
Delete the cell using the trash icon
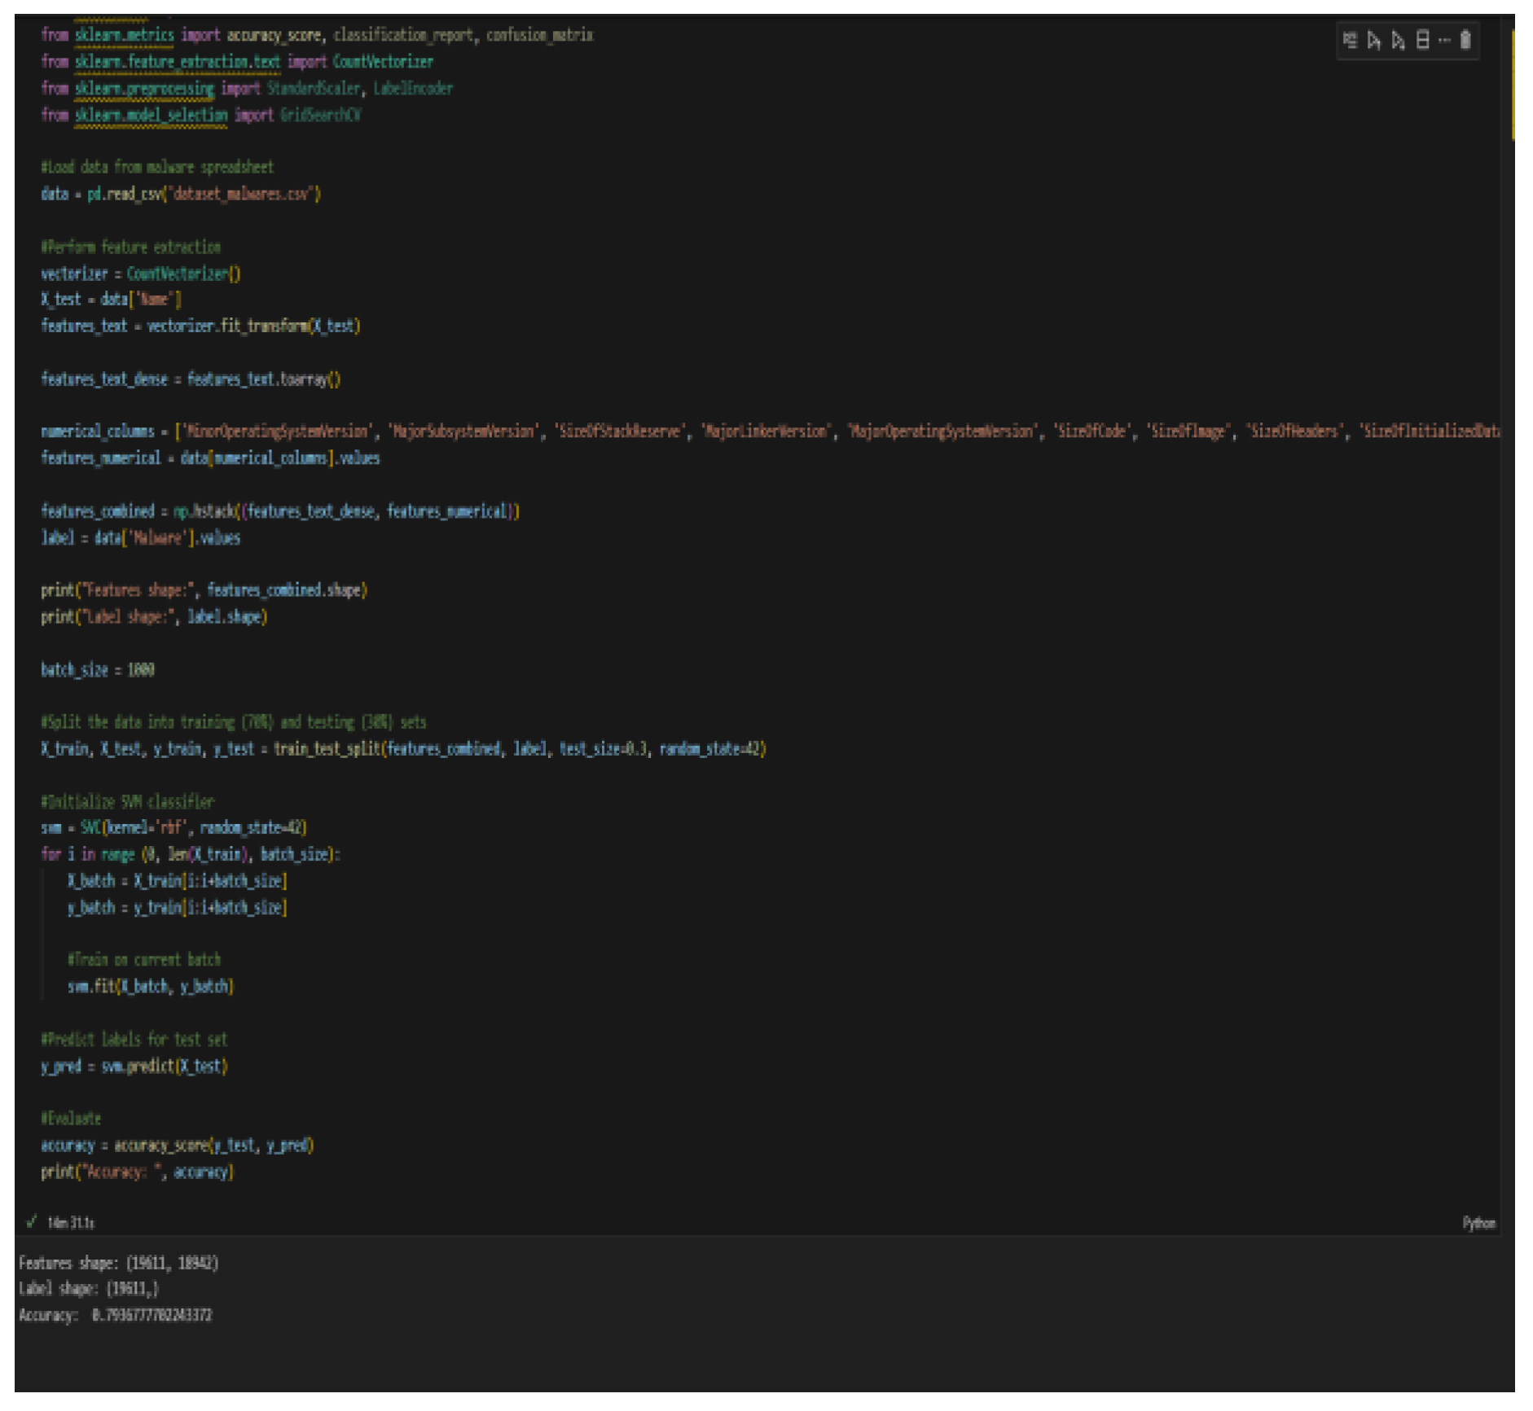click(1465, 40)
